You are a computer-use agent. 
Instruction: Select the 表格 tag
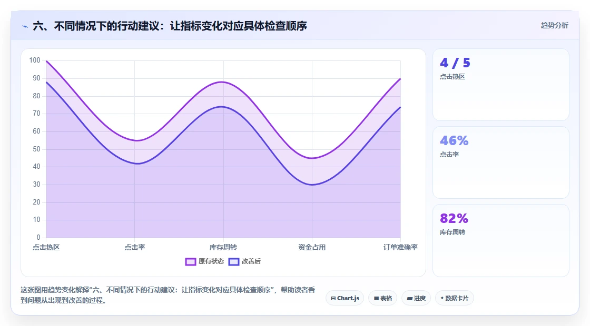point(382,298)
